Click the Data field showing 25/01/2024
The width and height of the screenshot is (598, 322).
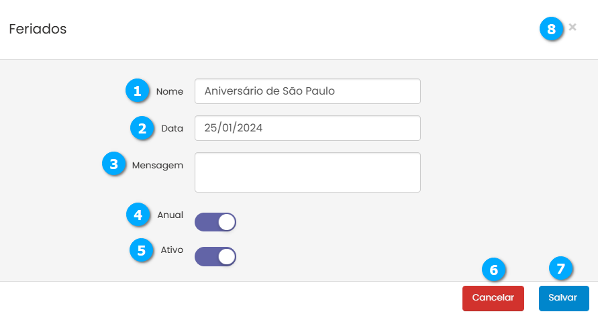point(307,128)
